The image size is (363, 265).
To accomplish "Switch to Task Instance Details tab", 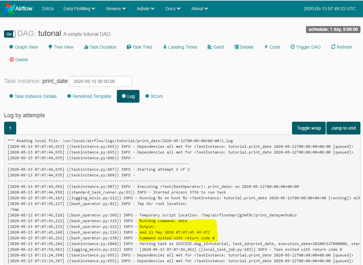I will coord(33,96).
